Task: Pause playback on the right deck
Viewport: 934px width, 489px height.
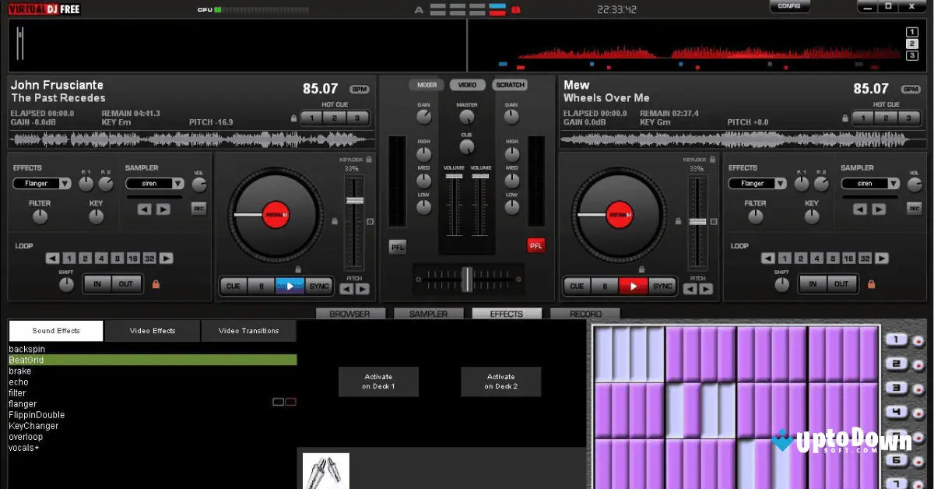Action: 606,285
